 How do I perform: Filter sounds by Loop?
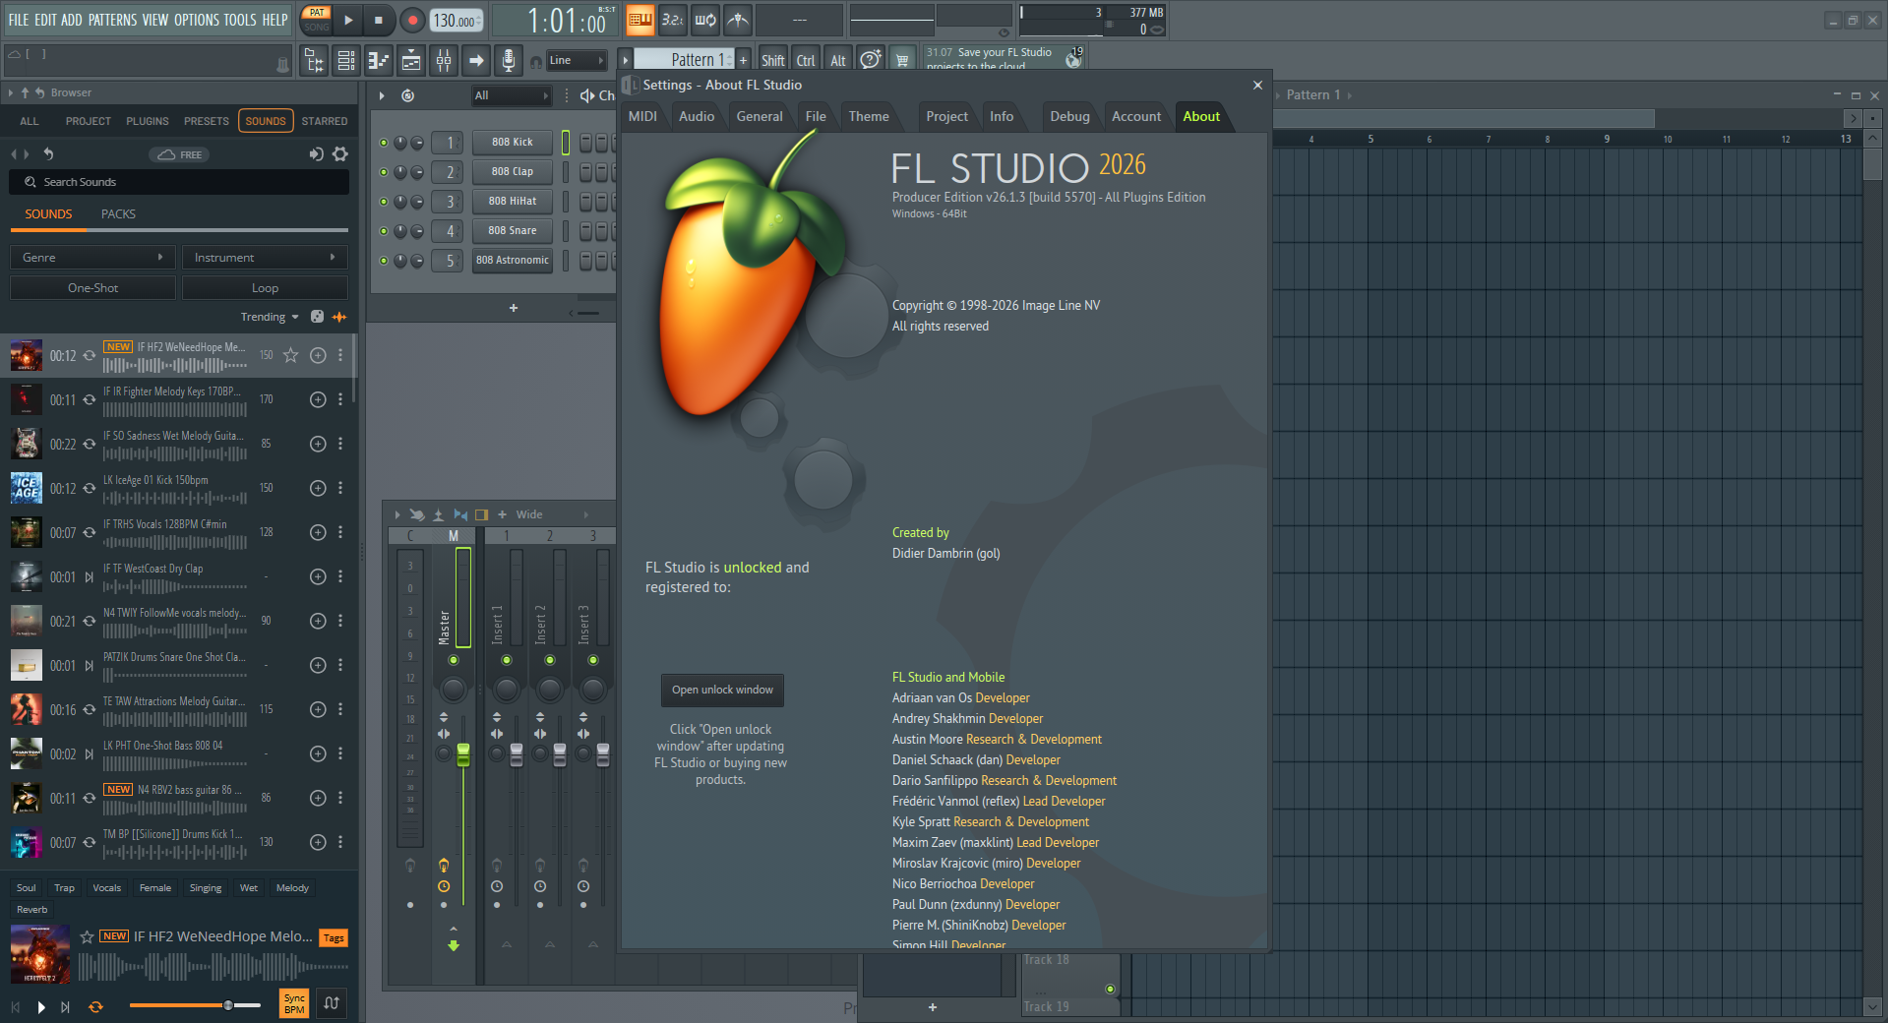tap(265, 288)
